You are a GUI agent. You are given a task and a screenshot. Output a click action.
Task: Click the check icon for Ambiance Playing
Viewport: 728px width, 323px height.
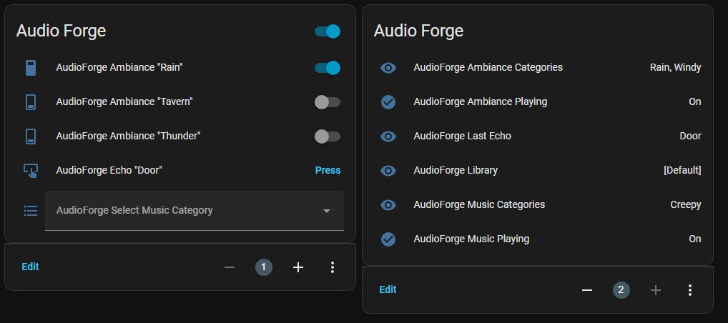pyautogui.click(x=388, y=102)
